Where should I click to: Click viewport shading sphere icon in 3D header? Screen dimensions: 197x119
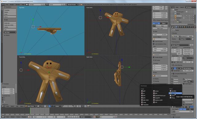38,106
